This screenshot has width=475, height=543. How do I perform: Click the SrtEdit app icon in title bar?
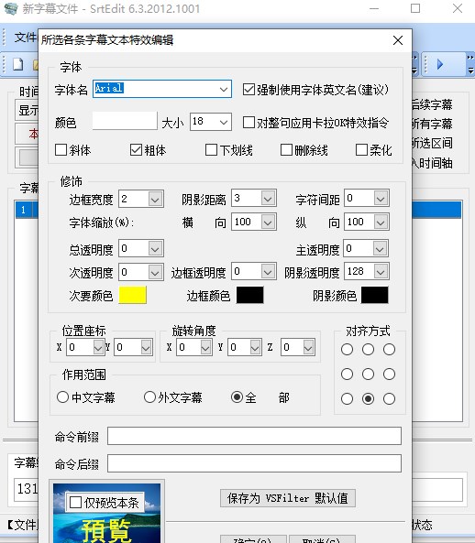pyautogui.click(x=10, y=8)
